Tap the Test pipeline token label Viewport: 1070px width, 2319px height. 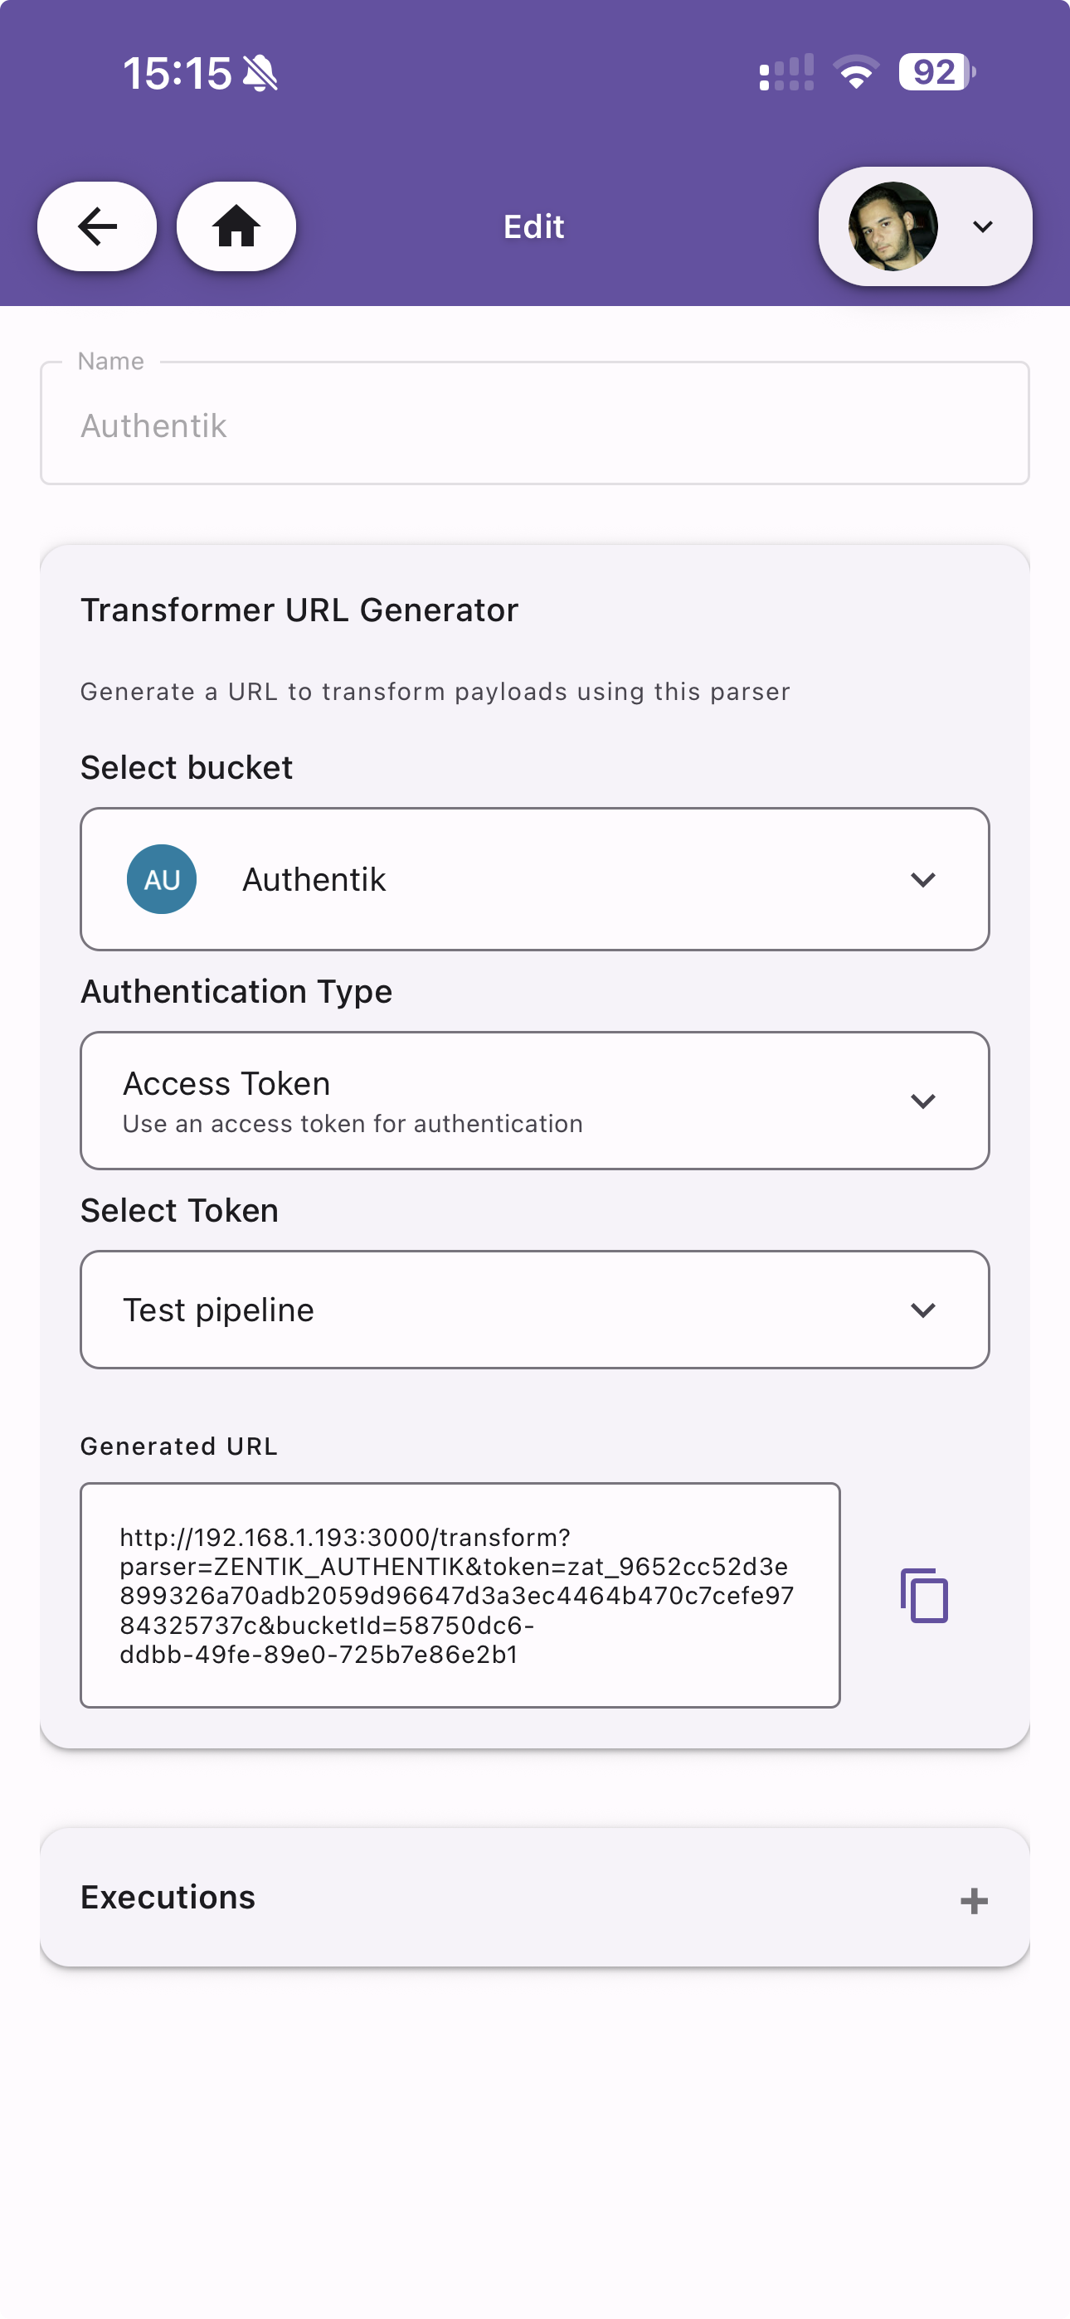point(219,1310)
